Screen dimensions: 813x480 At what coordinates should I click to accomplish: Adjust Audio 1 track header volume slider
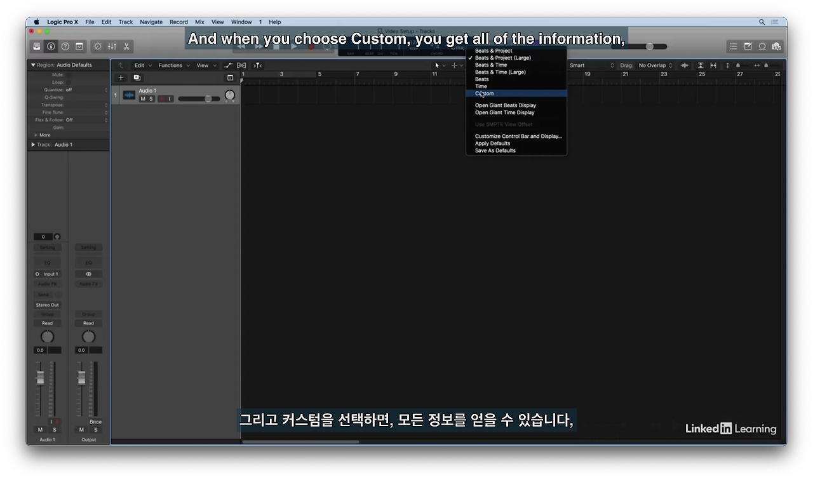coord(199,99)
